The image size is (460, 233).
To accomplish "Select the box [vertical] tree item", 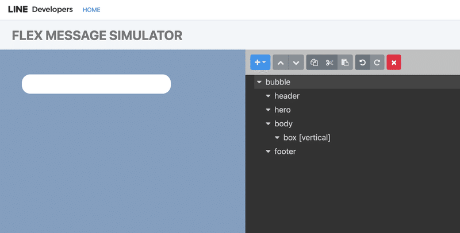I will [307, 138].
